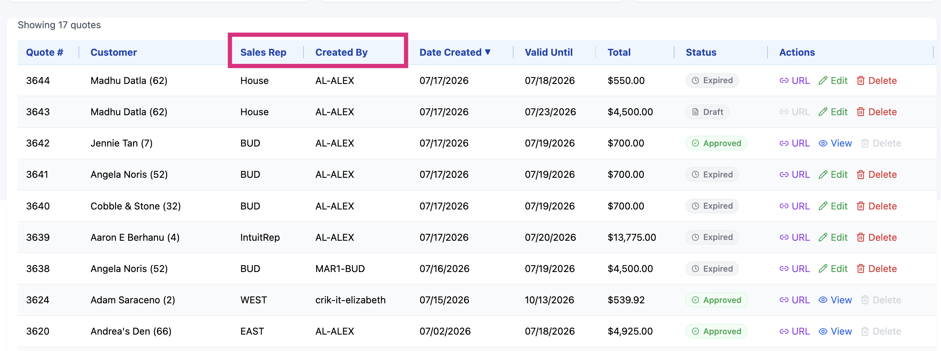Click View eye icon for quote 3642
The width and height of the screenshot is (941, 351).
[823, 143]
